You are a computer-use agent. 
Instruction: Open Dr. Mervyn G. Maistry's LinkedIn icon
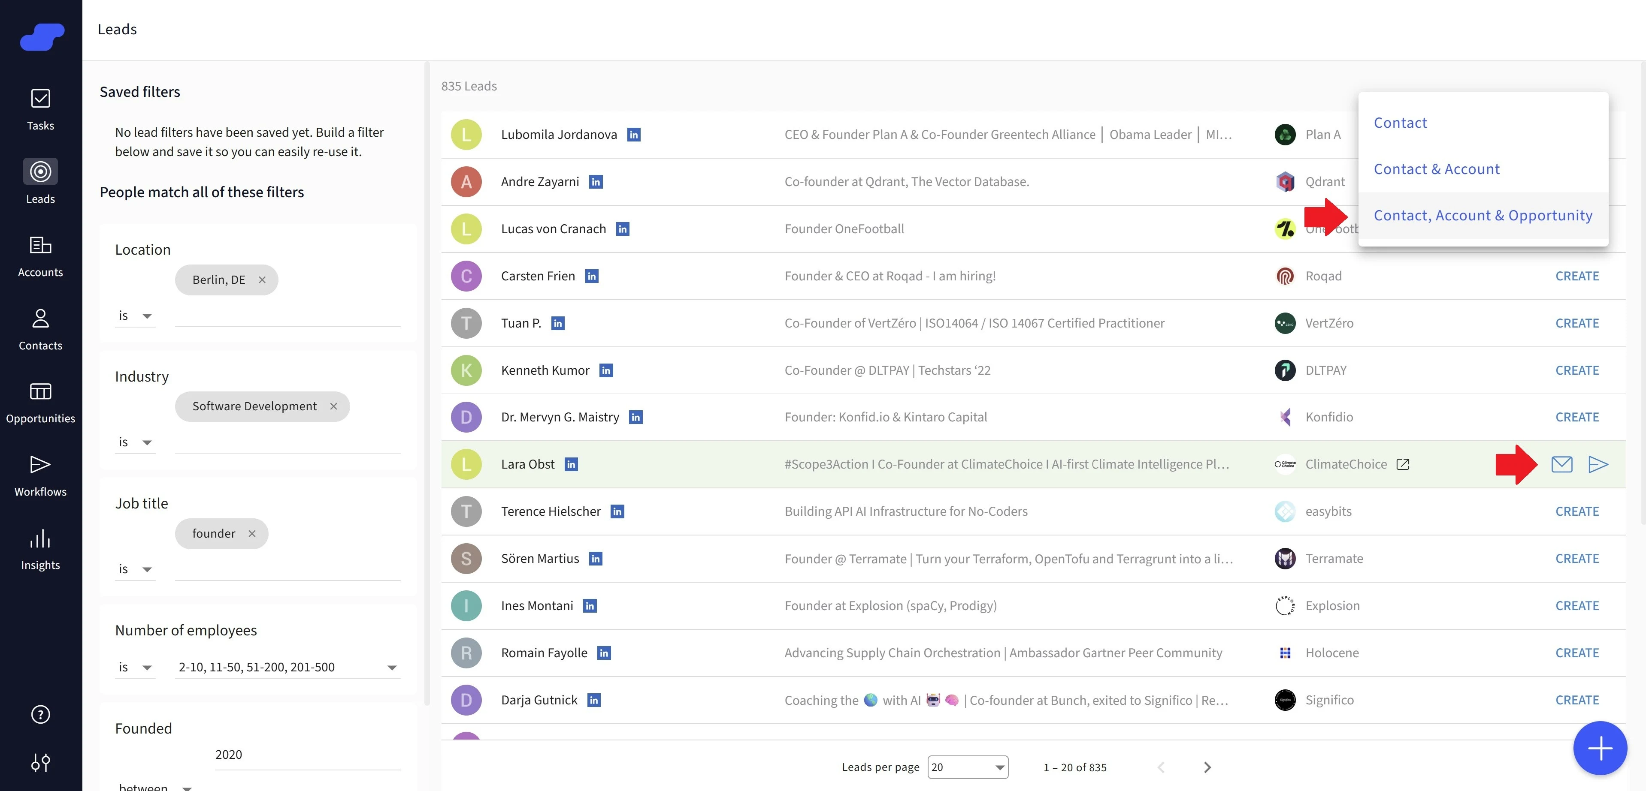(x=636, y=418)
